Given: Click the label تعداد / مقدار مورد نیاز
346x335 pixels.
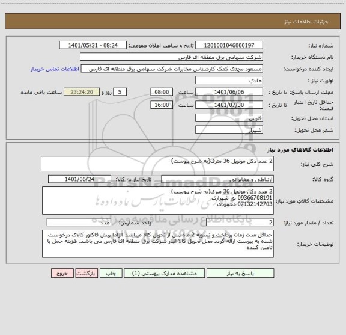Looking at the screenshot, I should click(308, 223).
